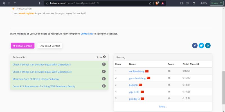Click the must register text
Screen dimensions: 225x112
(x=27, y=13)
